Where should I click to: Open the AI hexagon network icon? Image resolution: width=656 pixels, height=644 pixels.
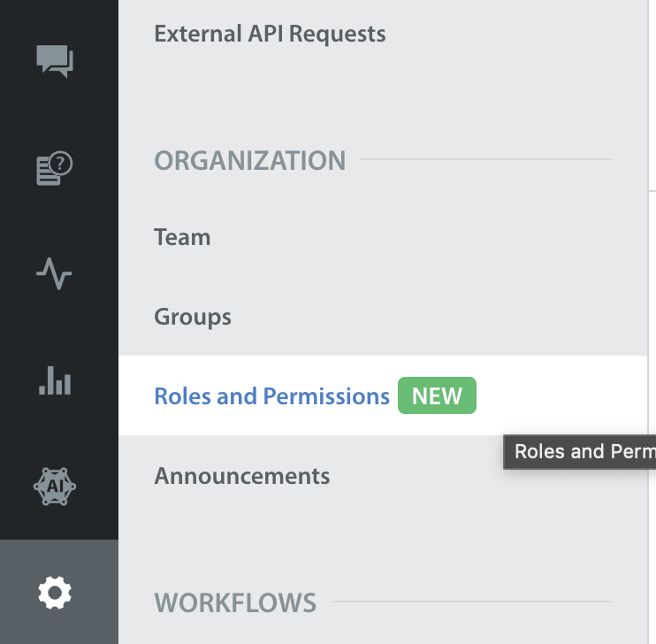click(x=55, y=487)
